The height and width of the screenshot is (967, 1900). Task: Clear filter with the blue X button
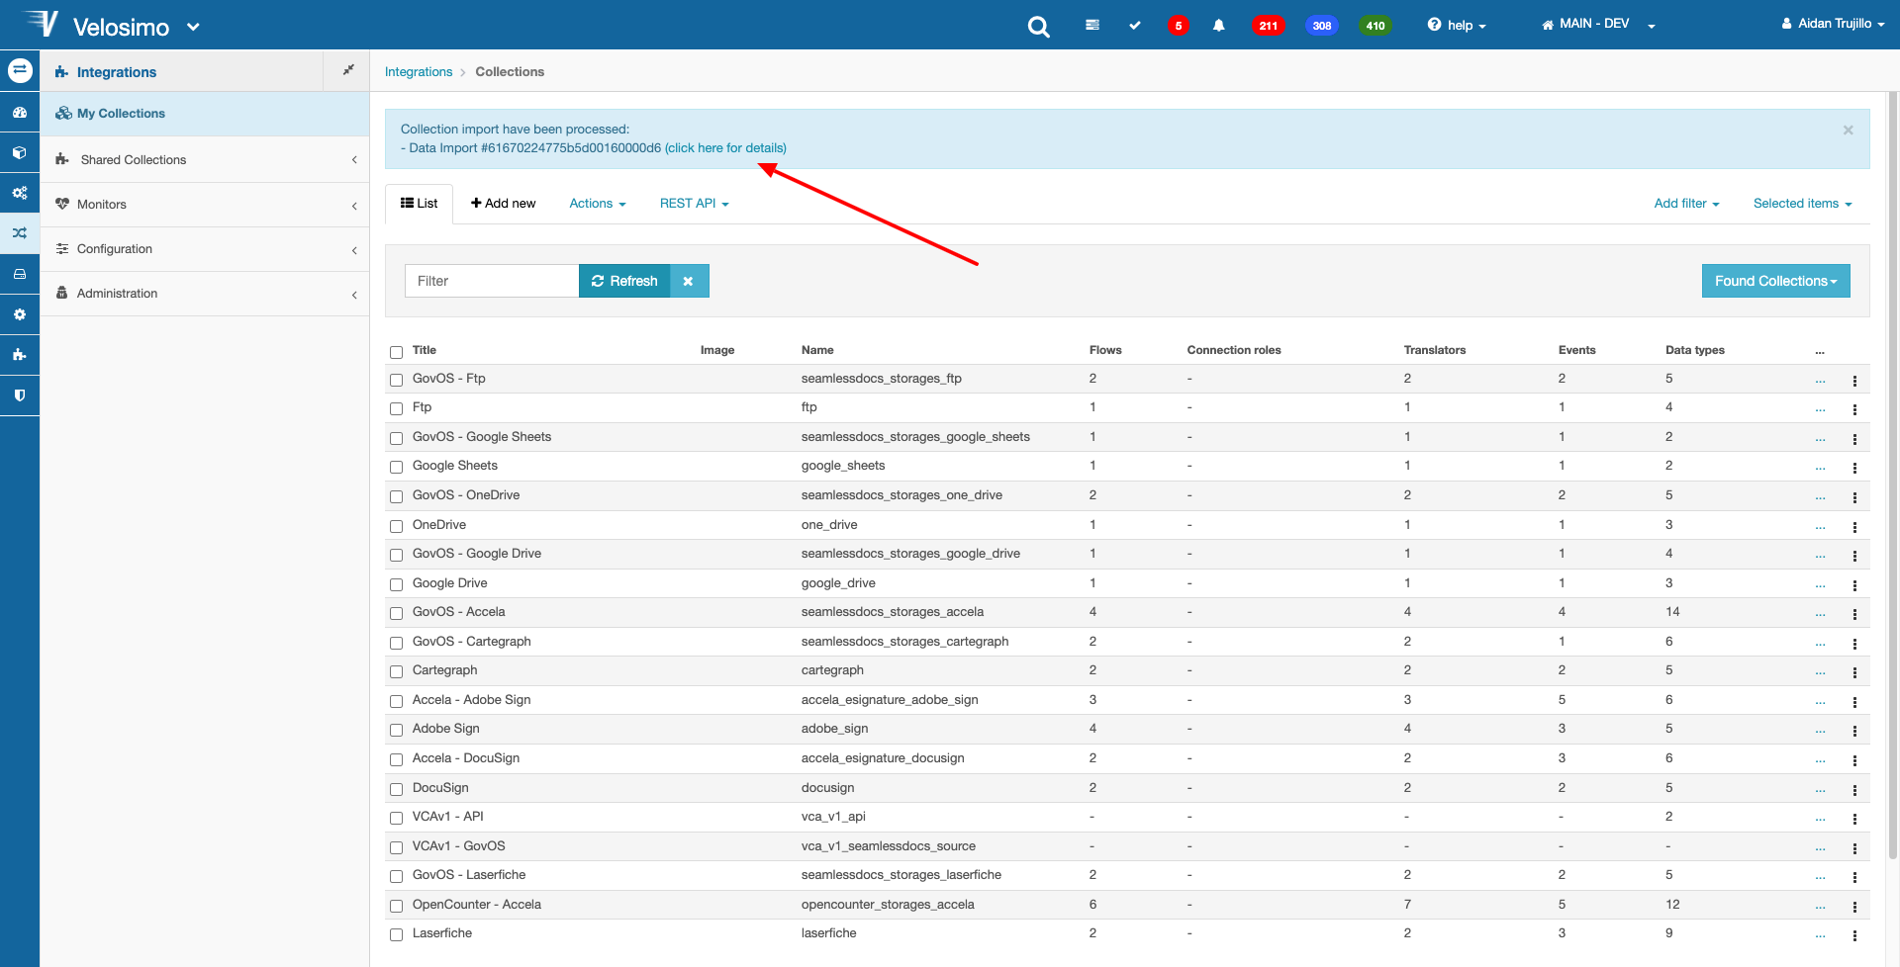(x=689, y=281)
